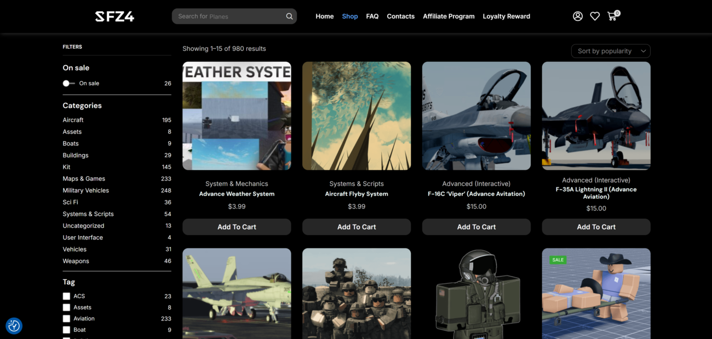Enable the Aviation tag checkbox
This screenshot has width=712, height=339.
click(66, 319)
